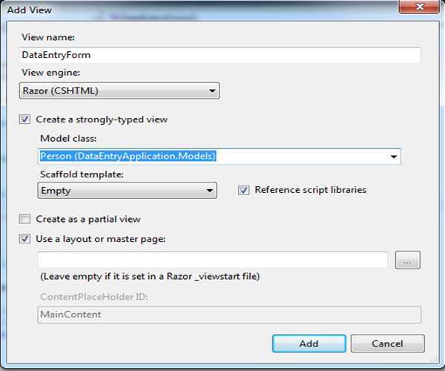Uncheck Create a strongly-typed view
The width and height of the screenshot is (445, 371).
point(26,119)
